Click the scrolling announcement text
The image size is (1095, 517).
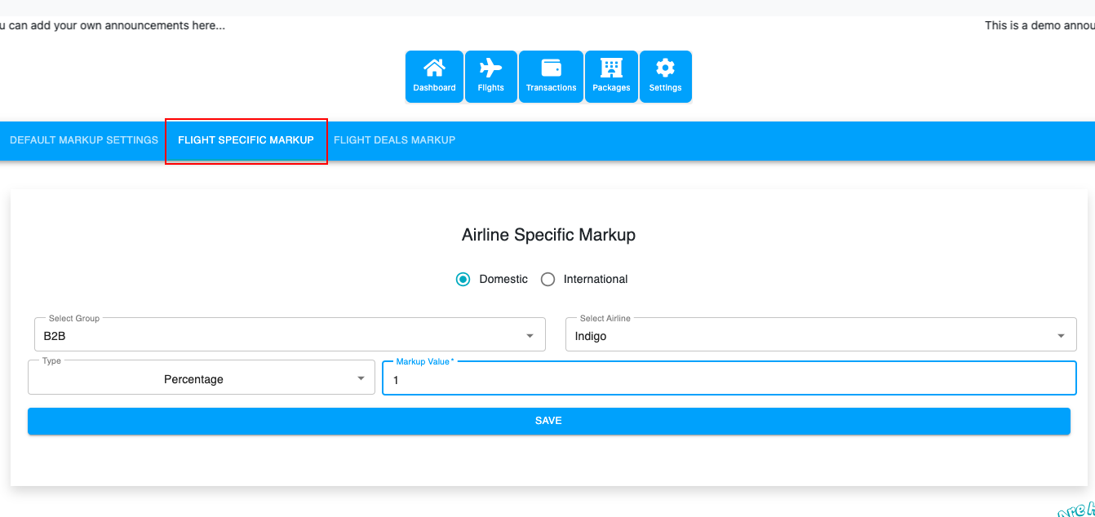click(113, 25)
